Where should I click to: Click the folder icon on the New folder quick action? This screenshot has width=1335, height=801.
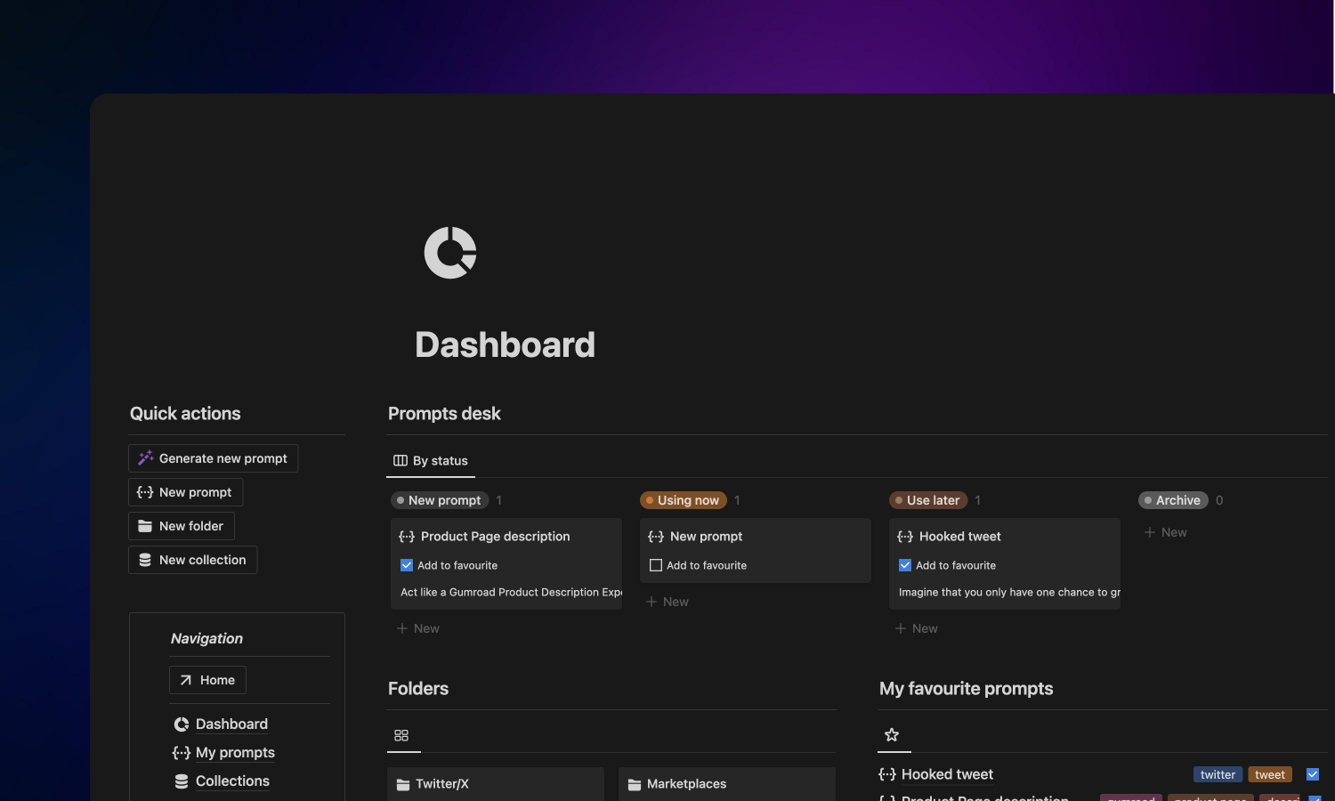[145, 526]
